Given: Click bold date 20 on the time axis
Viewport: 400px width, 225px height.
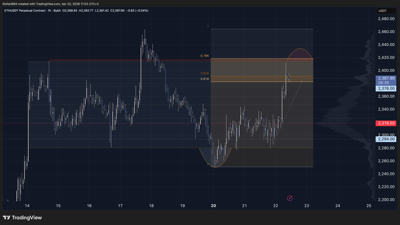Looking at the screenshot, I should [x=214, y=206].
